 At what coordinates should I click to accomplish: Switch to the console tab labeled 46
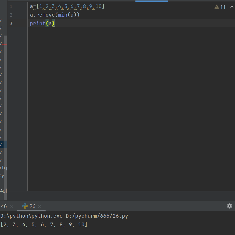point(5,206)
